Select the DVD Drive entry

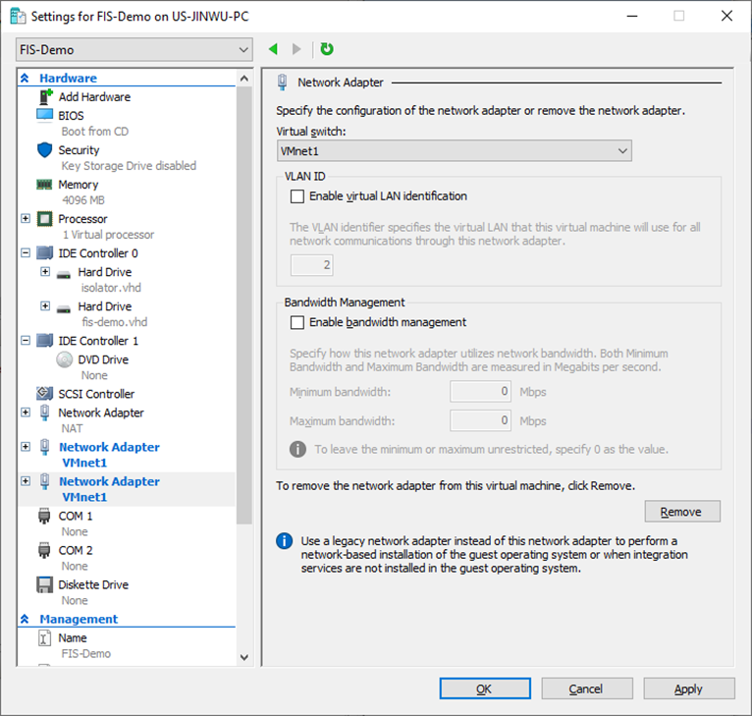pyautogui.click(x=103, y=359)
